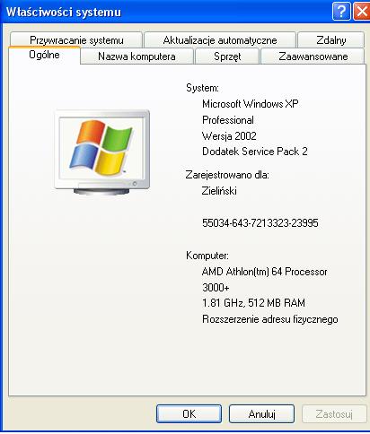Screen dimensions: 370x434
Task: Click the registered owner name Zieliński
Action: pos(219,191)
